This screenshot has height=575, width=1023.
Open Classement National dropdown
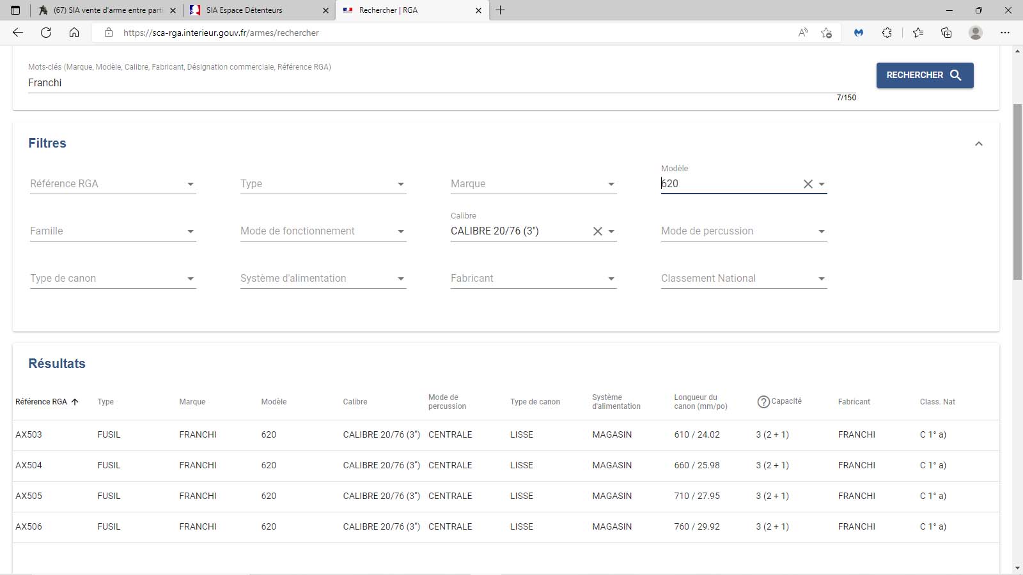pyautogui.click(x=744, y=279)
